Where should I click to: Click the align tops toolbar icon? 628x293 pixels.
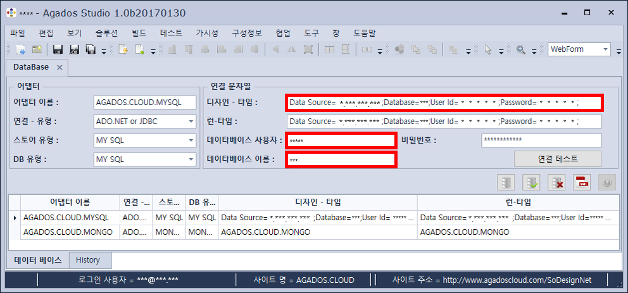[189, 49]
